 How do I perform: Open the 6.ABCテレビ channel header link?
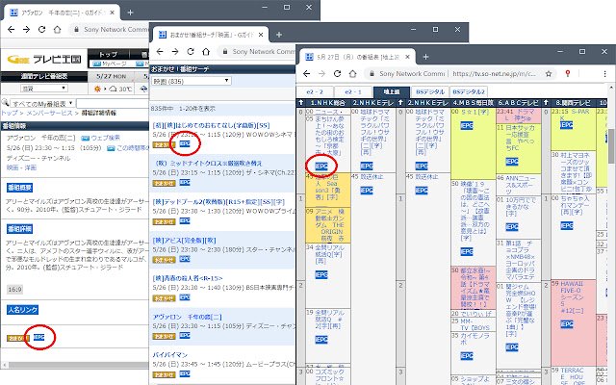[x=518, y=103]
